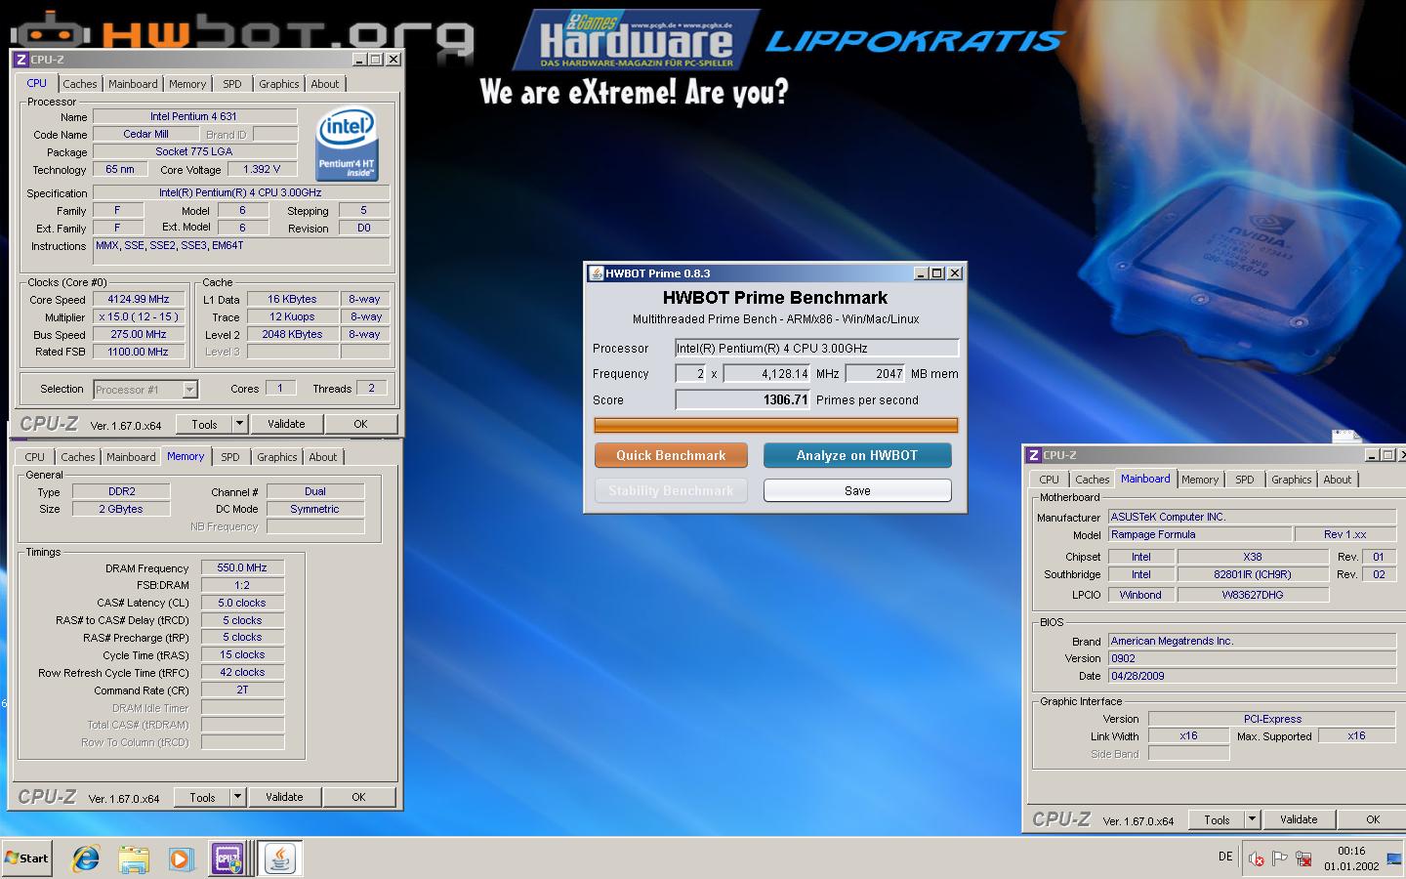The width and height of the screenshot is (1406, 879).
Task: Click the CPU-Z title icon in top-left window
Action: 21,60
